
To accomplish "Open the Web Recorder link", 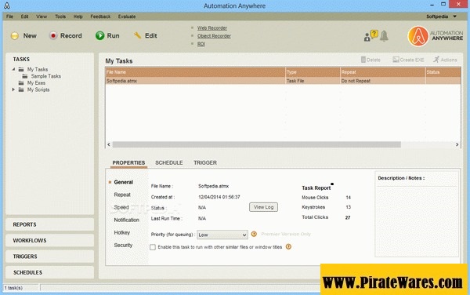I will point(212,28).
